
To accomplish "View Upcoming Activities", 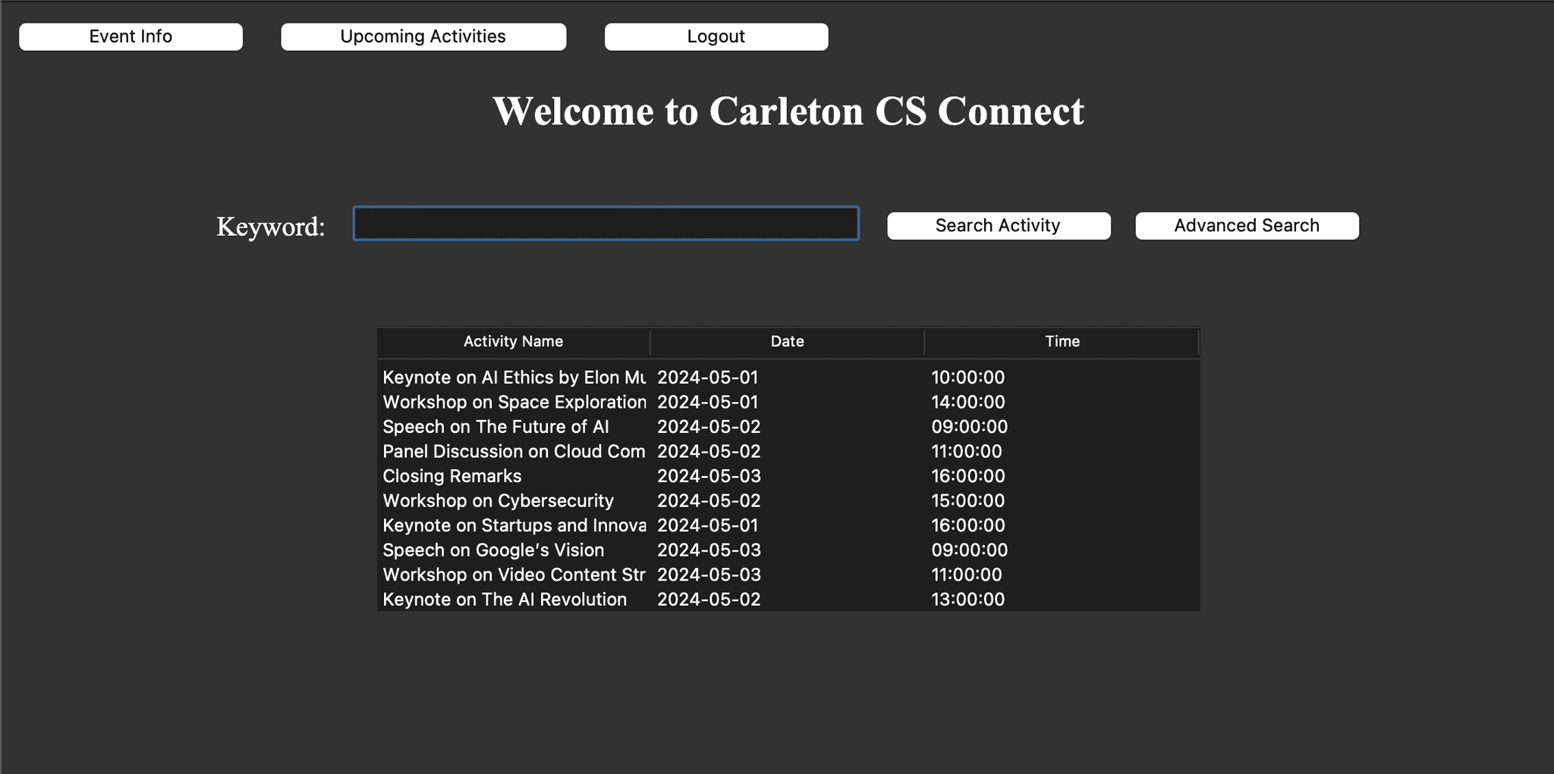I will pos(423,36).
